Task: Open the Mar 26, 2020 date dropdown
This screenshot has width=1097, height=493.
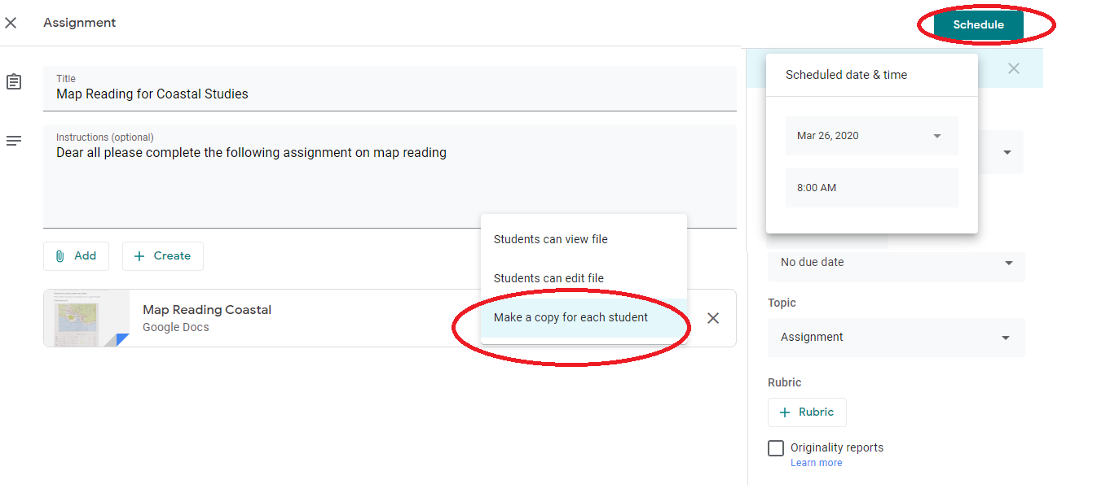Action: [x=871, y=136]
